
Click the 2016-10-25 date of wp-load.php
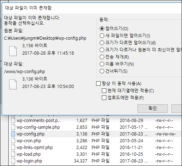(131, 154)
